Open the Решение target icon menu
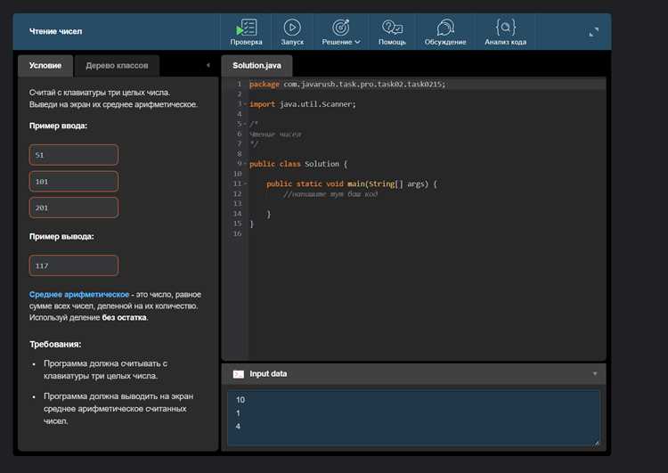Viewport: 668px width, 473px height. coord(341,28)
